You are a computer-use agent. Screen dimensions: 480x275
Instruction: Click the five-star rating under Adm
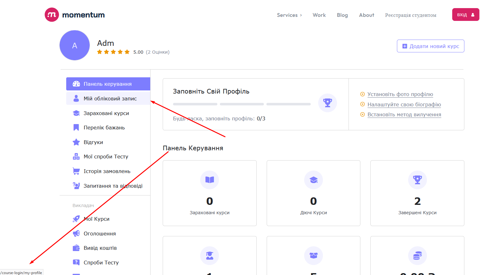coord(113,52)
